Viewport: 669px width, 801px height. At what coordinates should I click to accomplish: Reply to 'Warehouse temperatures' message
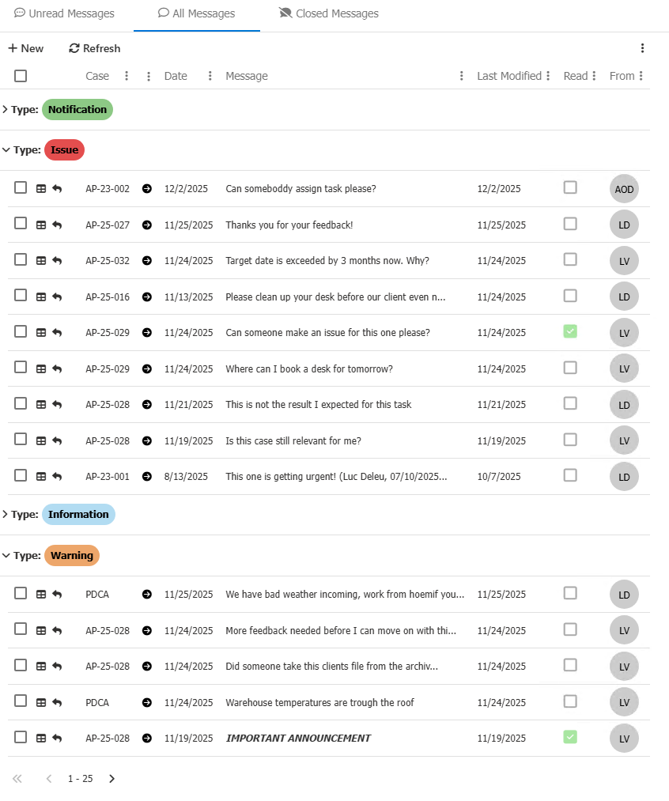click(57, 702)
